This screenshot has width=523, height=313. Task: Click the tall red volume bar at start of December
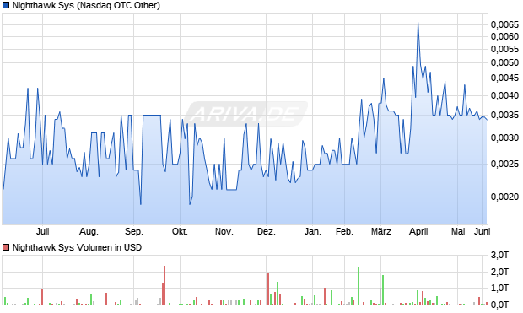[x=268, y=289]
